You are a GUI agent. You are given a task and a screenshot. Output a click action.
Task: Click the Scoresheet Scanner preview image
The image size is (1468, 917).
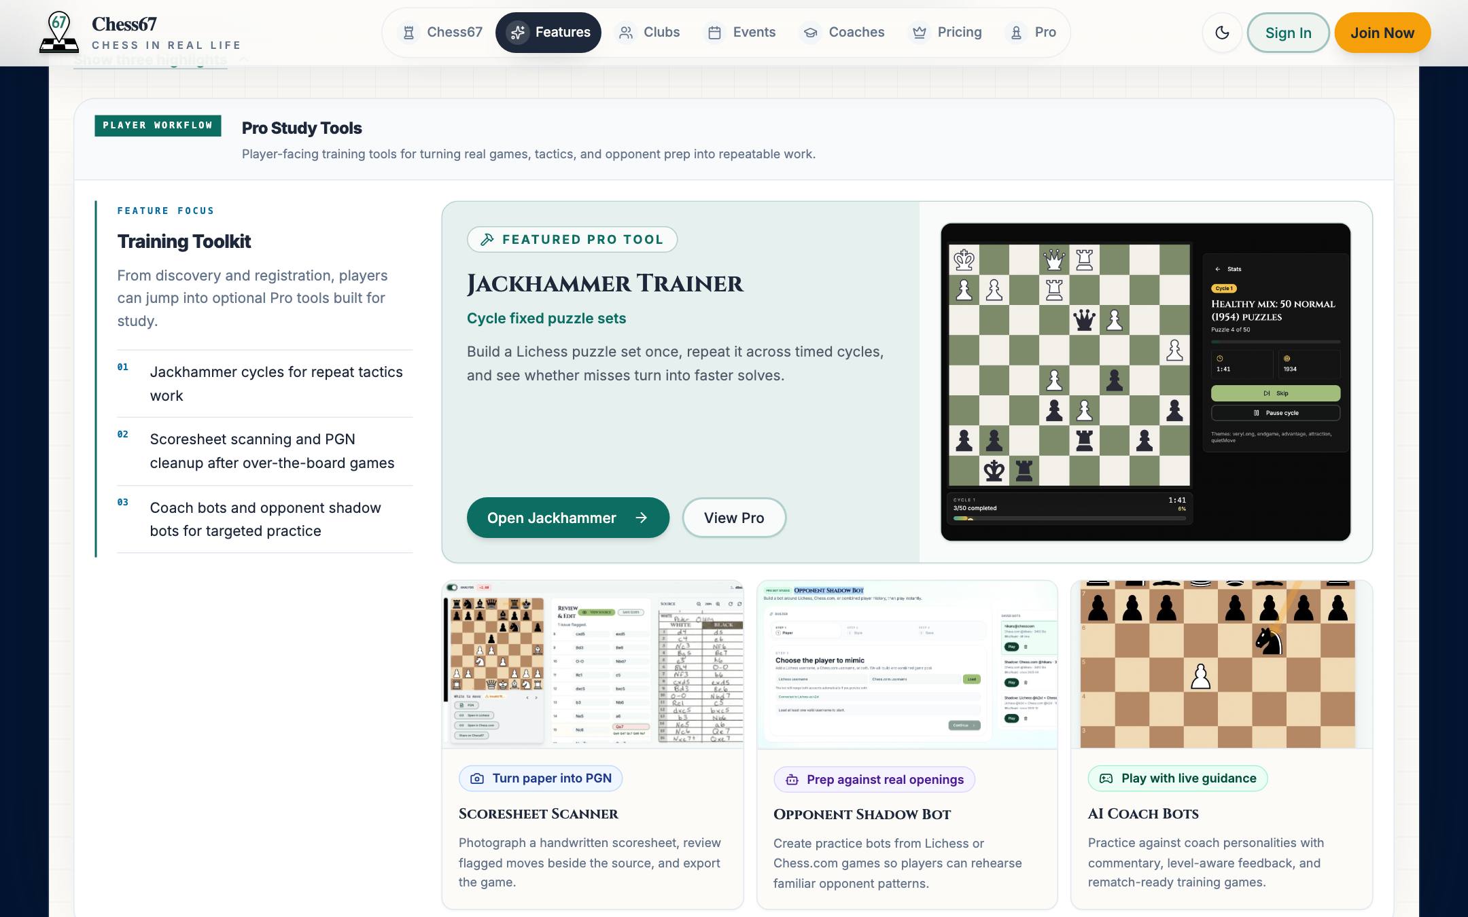click(x=593, y=664)
